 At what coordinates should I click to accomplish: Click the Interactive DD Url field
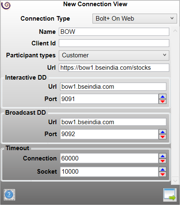(x=113, y=87)
